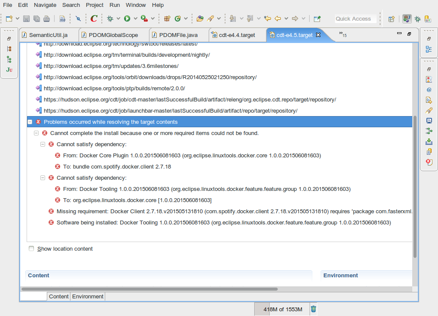The image size is (438, 316).
Task: Click inside the Quick Access field
Action: pos(356,18)
